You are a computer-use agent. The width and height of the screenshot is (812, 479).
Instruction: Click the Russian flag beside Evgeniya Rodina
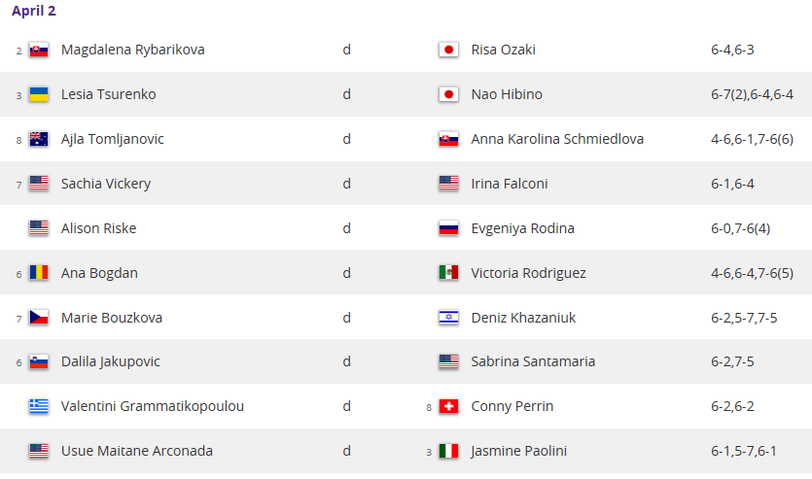click(x=448, y=228)
